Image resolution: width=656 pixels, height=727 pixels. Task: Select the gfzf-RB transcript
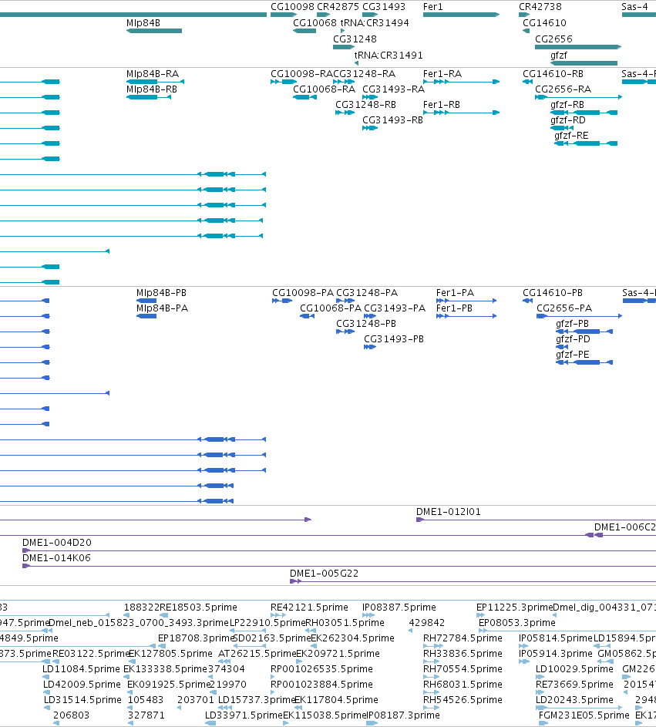pos(584,113)
